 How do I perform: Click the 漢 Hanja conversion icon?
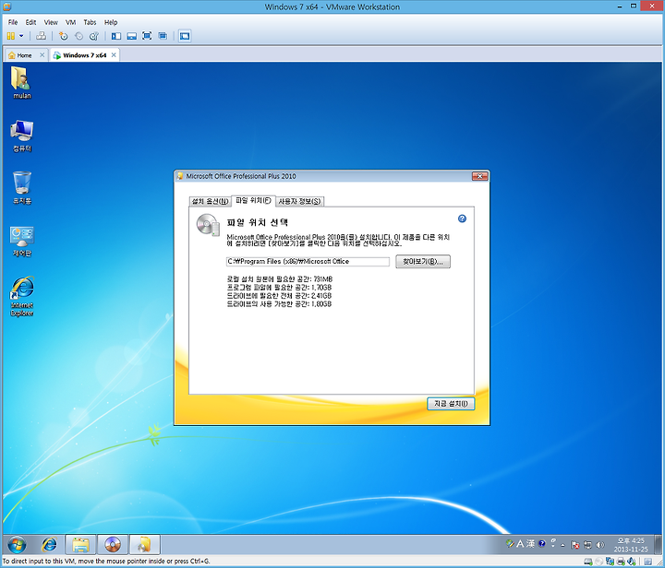tap(530, 543)
